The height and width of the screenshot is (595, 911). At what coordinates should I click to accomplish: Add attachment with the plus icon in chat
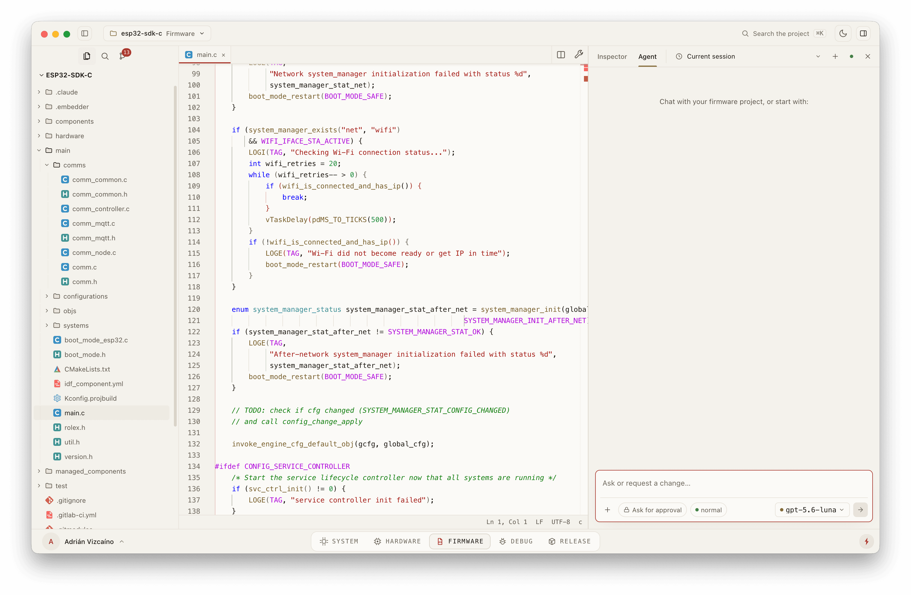tap(608, 510)
